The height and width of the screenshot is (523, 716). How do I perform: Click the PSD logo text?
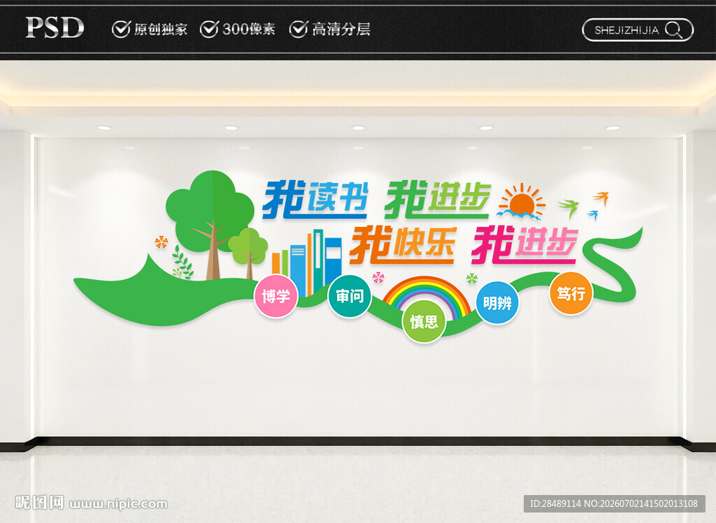[55, 28]
